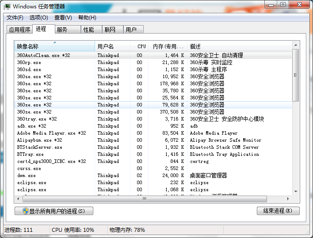Click the 进程数: 111 status entry
This screenshot has width=313, height=238.
coord(19,230)
